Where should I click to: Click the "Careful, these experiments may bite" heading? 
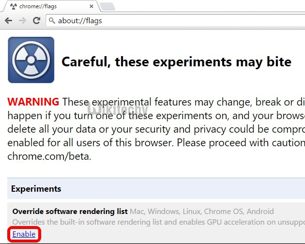pos(176,62)
